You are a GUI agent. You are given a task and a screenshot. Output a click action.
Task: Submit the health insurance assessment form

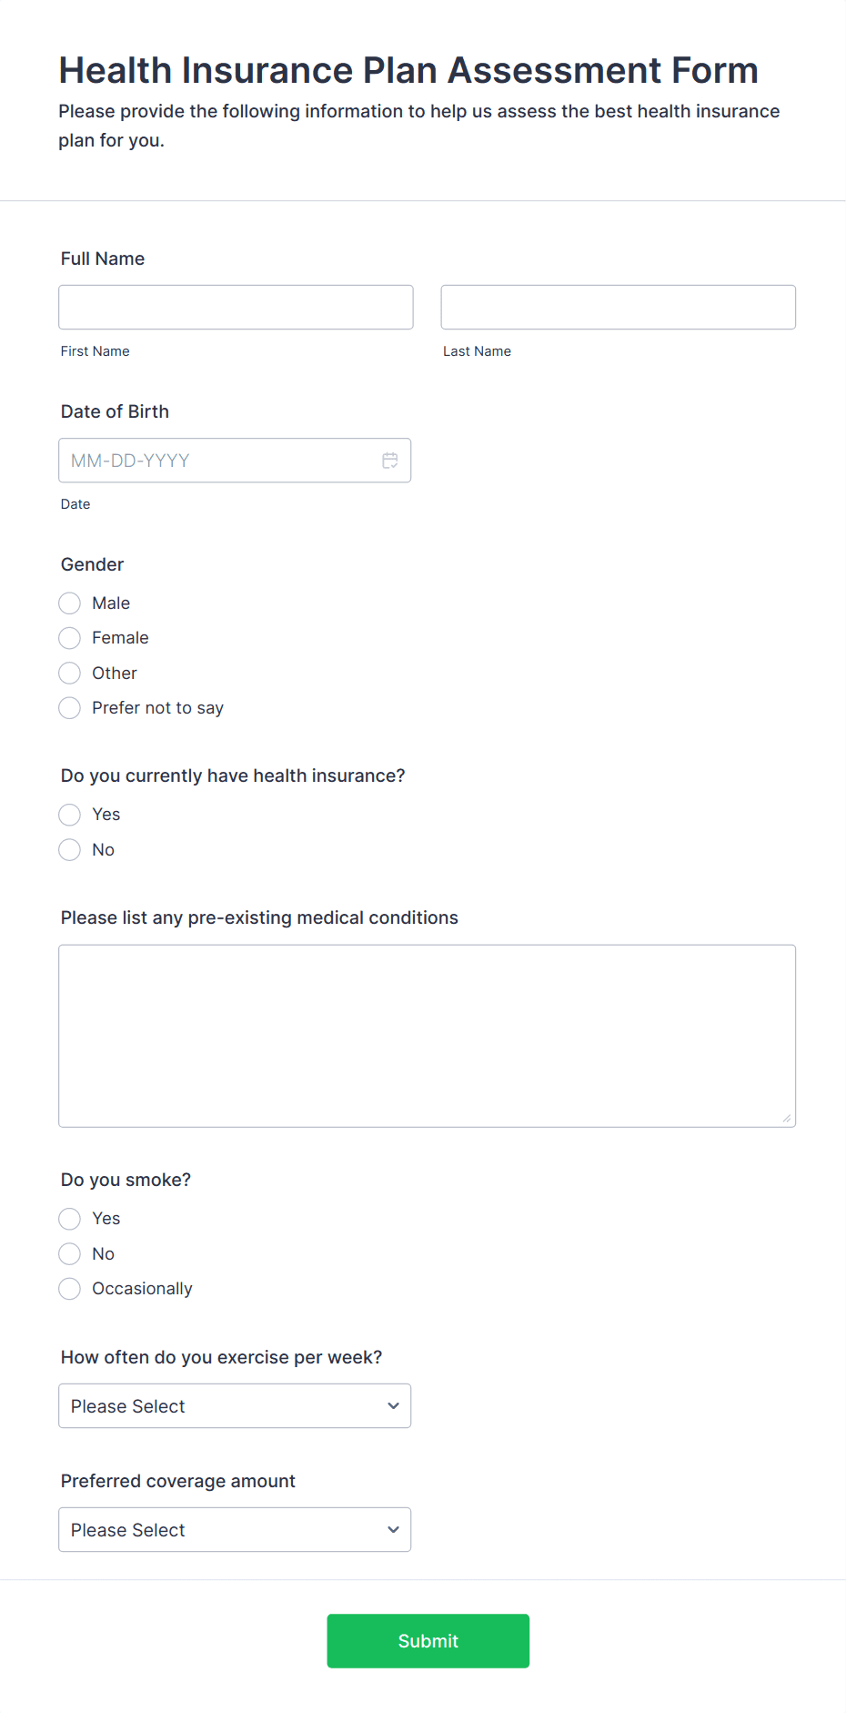click(x=428, y=1641)
